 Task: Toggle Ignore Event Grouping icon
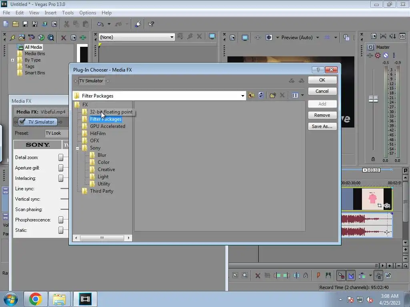(388, 275)
